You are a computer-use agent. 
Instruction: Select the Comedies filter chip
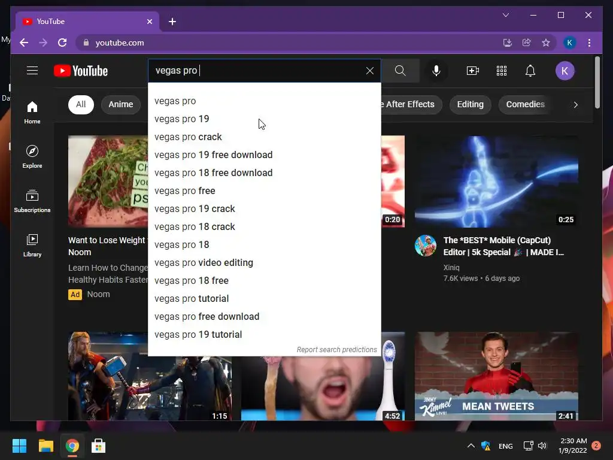(525, 104)
